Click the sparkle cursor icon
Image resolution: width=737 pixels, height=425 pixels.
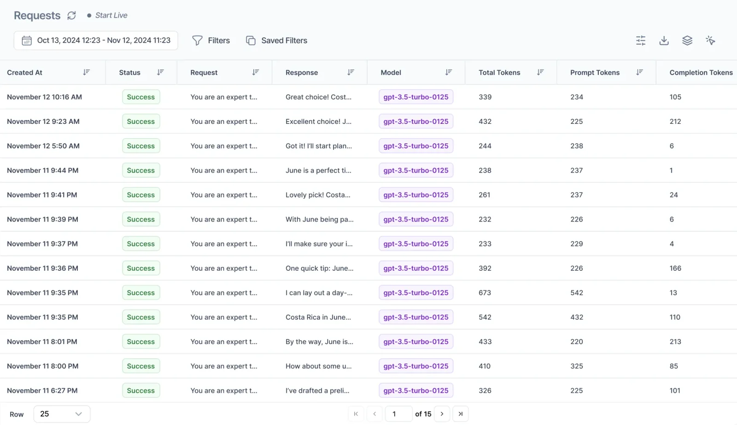[x=710, y=41]
